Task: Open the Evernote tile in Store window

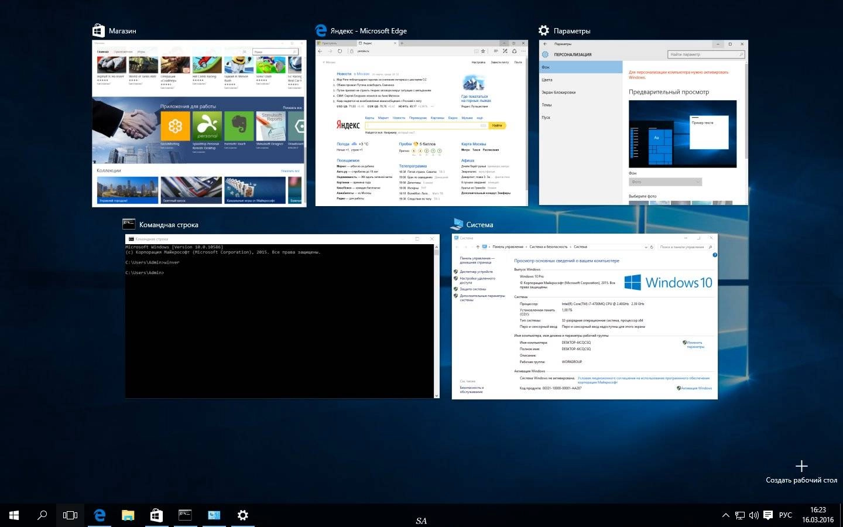Action: pyautogui.click(x=239, y=126)
